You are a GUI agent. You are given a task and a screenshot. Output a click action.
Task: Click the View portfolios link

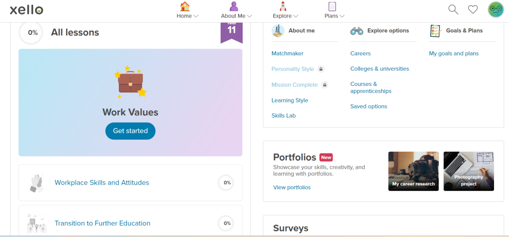click(292, 187)
